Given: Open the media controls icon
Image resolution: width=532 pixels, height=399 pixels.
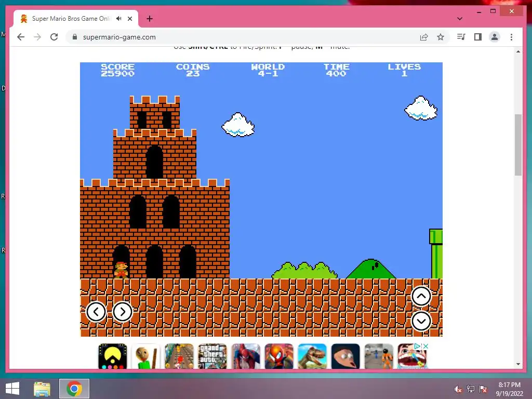Looking at the screenshot, I should (461, 37).
